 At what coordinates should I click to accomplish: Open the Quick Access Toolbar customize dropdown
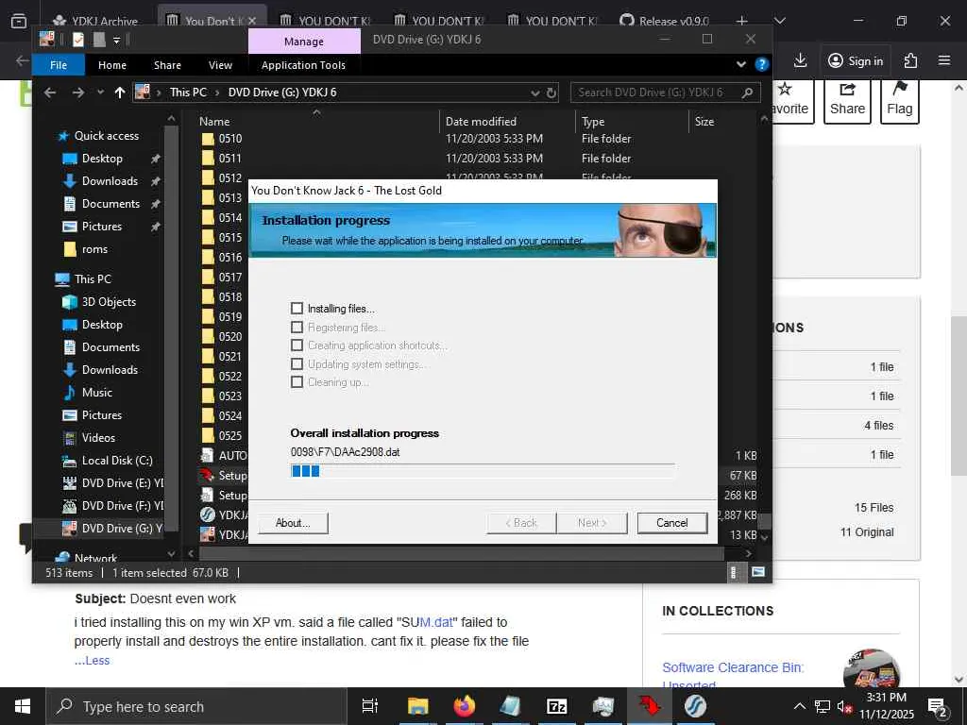(x=116, y=40)
